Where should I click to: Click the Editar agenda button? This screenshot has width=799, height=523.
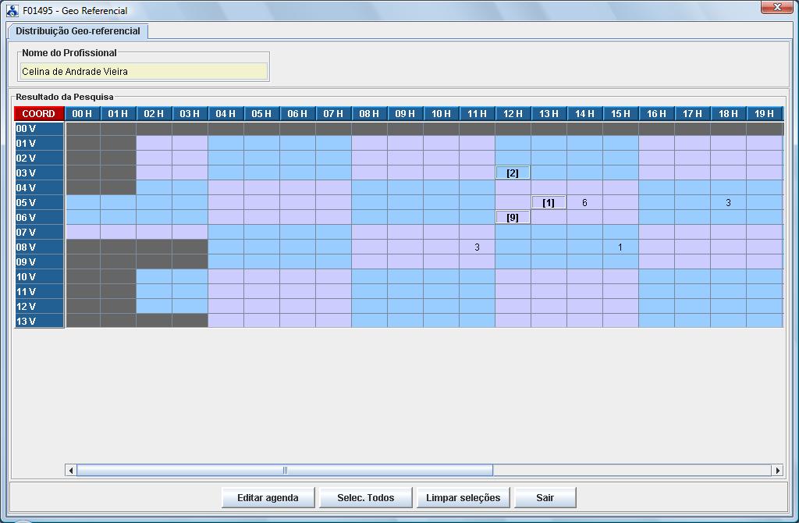click(268, 497)
